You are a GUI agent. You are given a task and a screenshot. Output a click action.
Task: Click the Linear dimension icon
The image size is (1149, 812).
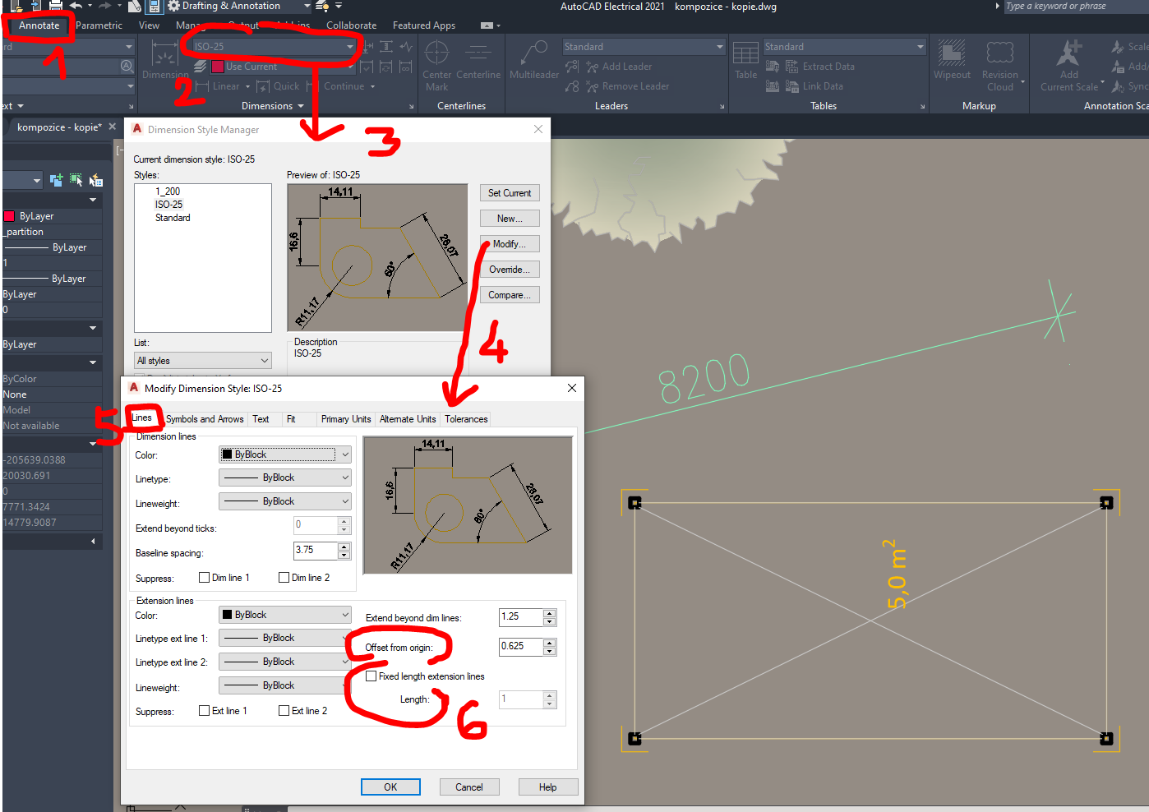pos(201,86)
